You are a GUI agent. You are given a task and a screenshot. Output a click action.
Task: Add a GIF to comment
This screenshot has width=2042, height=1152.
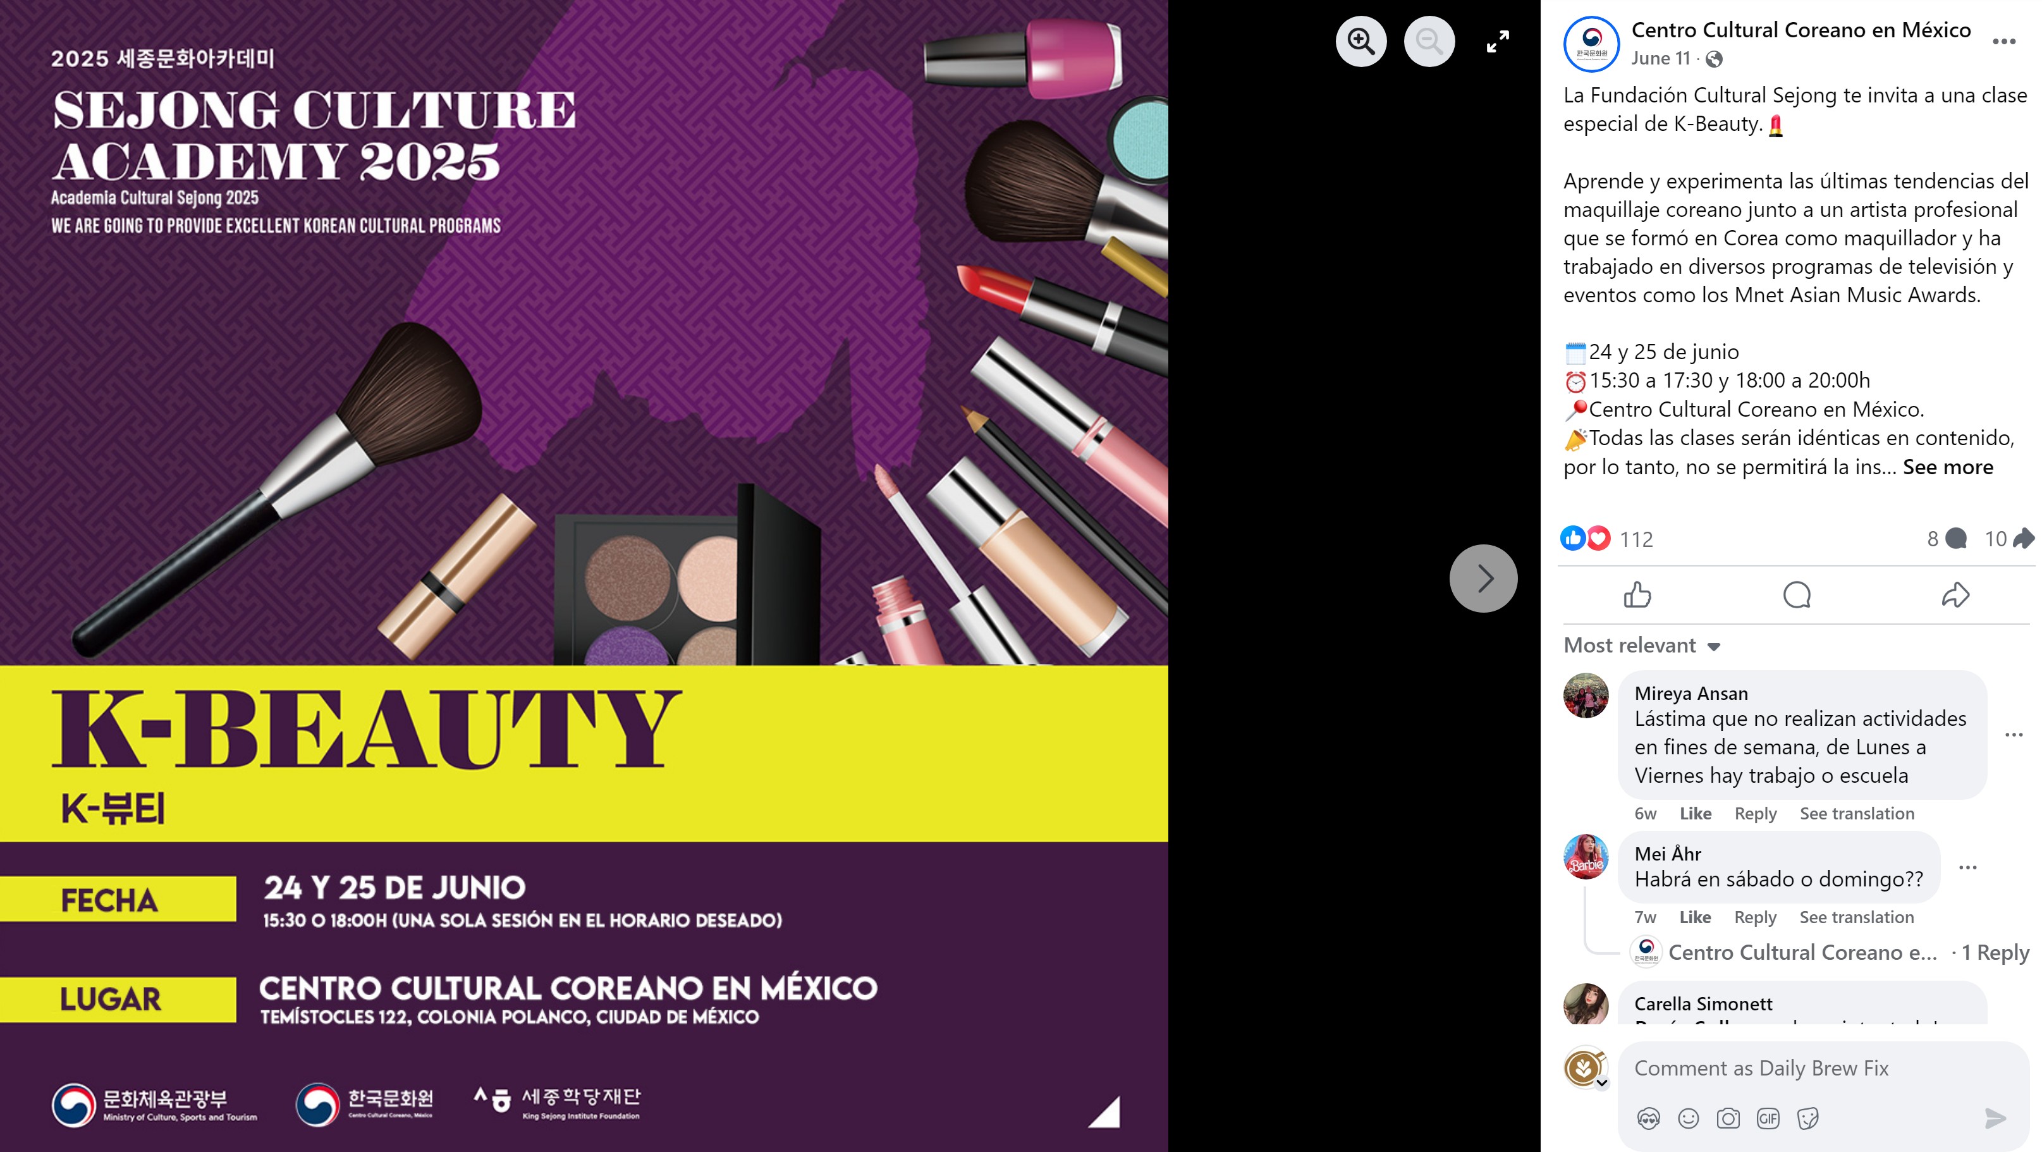(x=1768, y=1118)
